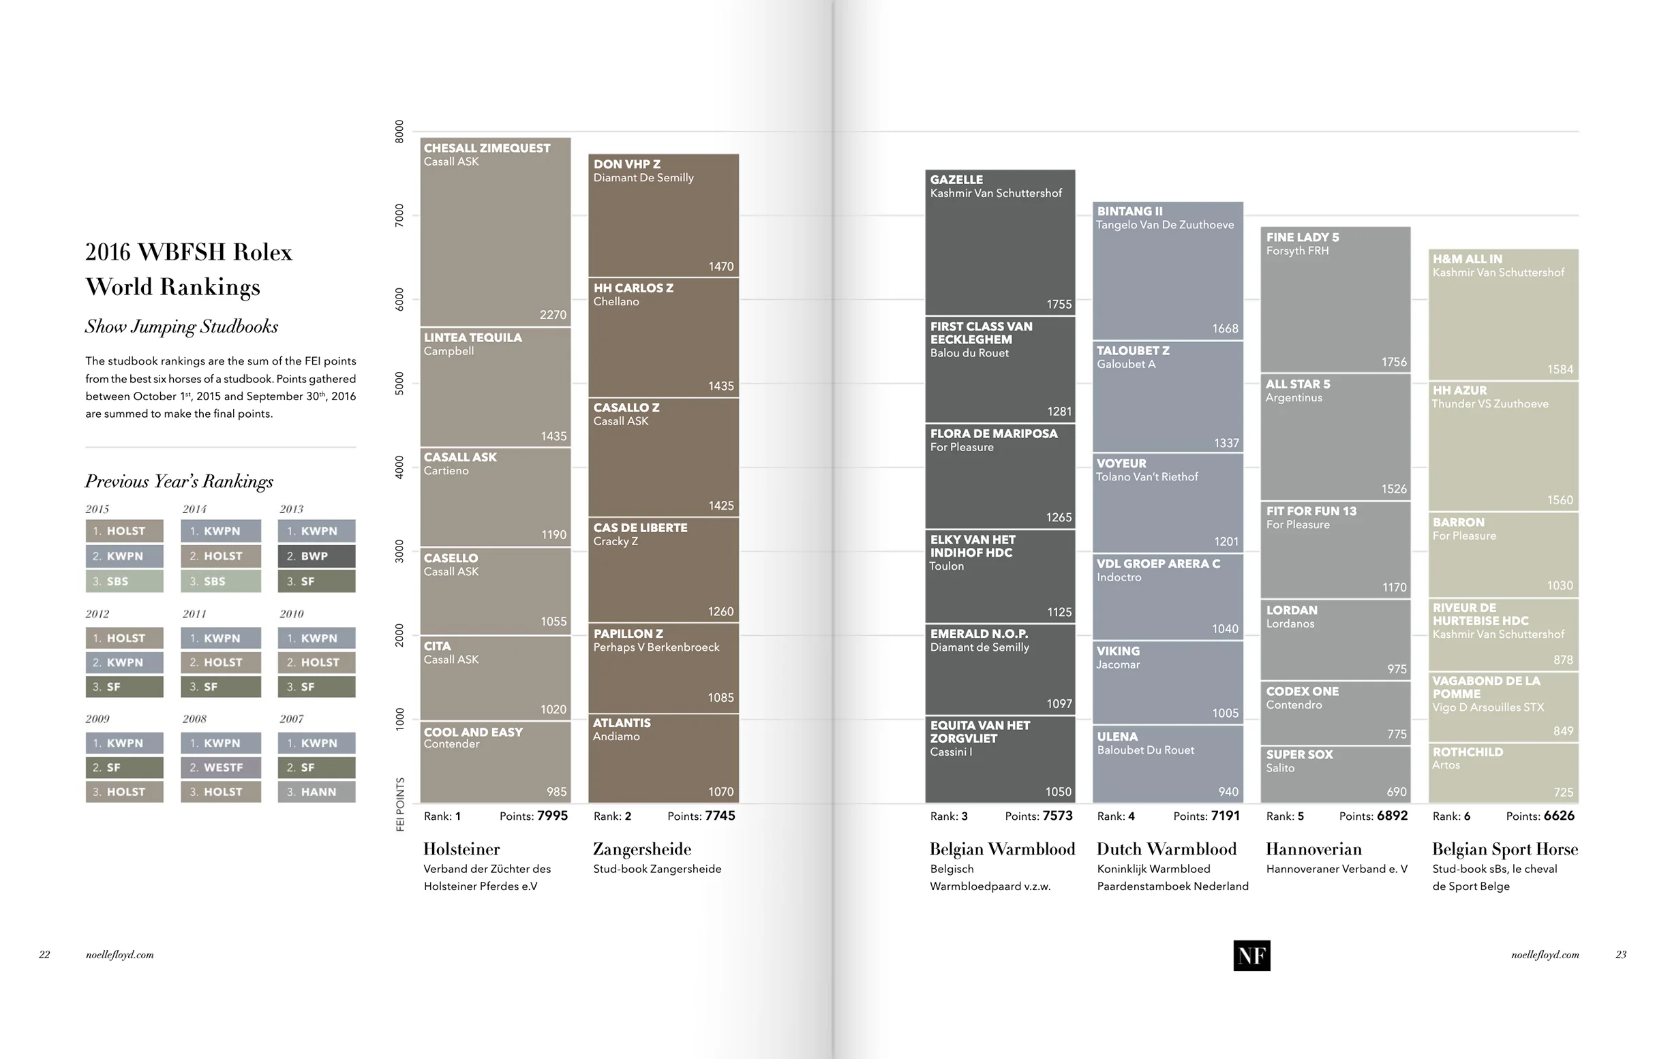
Task: Select the Elky Van Het Indihof HDC block
Action: point(1000,576)
